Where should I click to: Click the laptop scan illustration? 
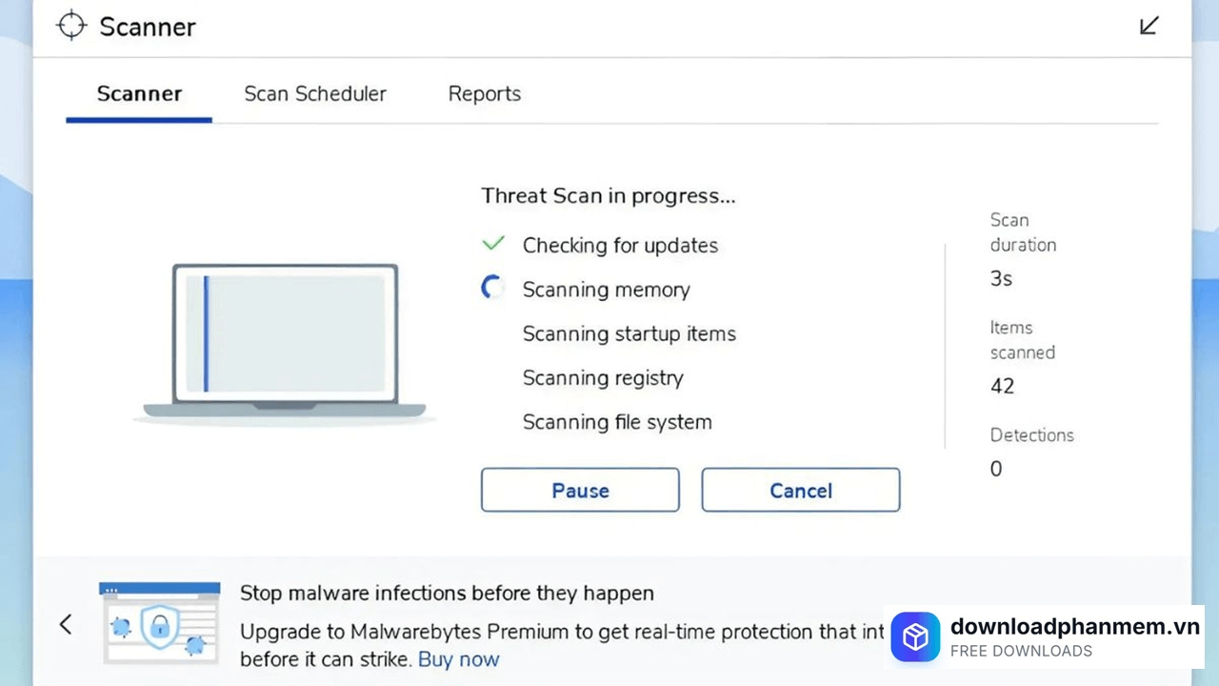click(x=285, y=342)
